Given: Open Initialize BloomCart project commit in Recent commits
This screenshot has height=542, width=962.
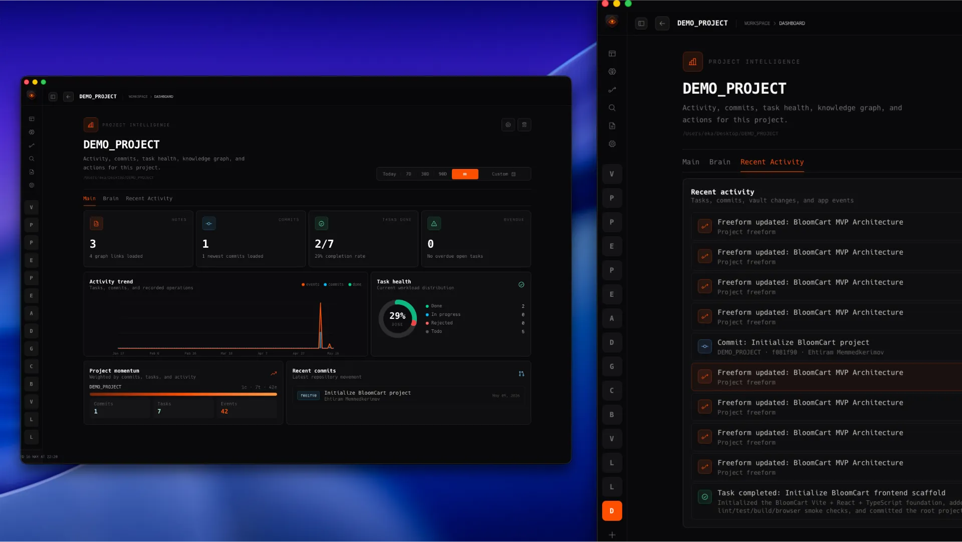Looking at the screenshot, I should (408, 396).
